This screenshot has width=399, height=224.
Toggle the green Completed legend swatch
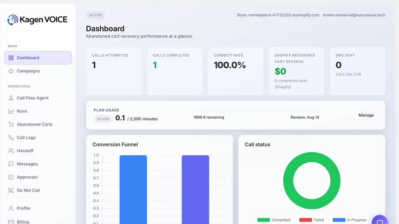click(x=263, y=220)
